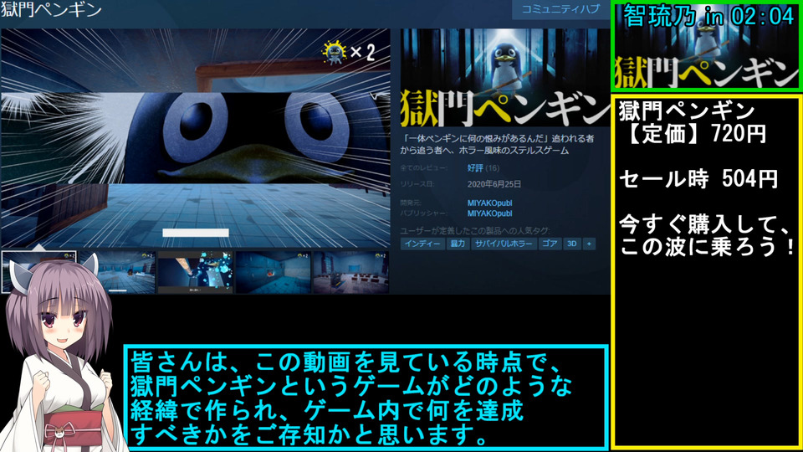Click the 3D tag
Viewport: 803px width, 452px height.
coord(572,244)
